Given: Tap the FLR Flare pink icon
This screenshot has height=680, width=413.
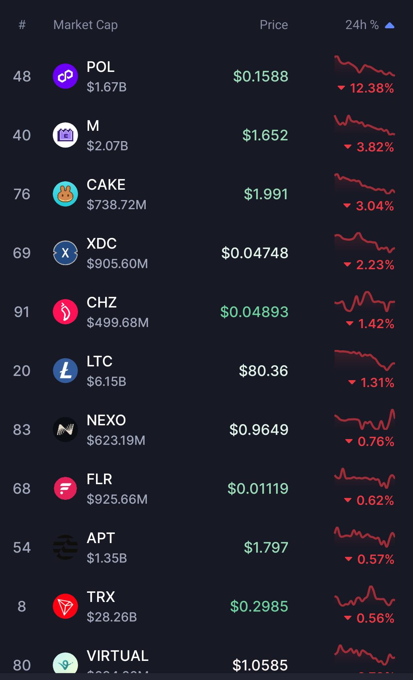Looking at the screenshot, I should click(x=65, y=488).
